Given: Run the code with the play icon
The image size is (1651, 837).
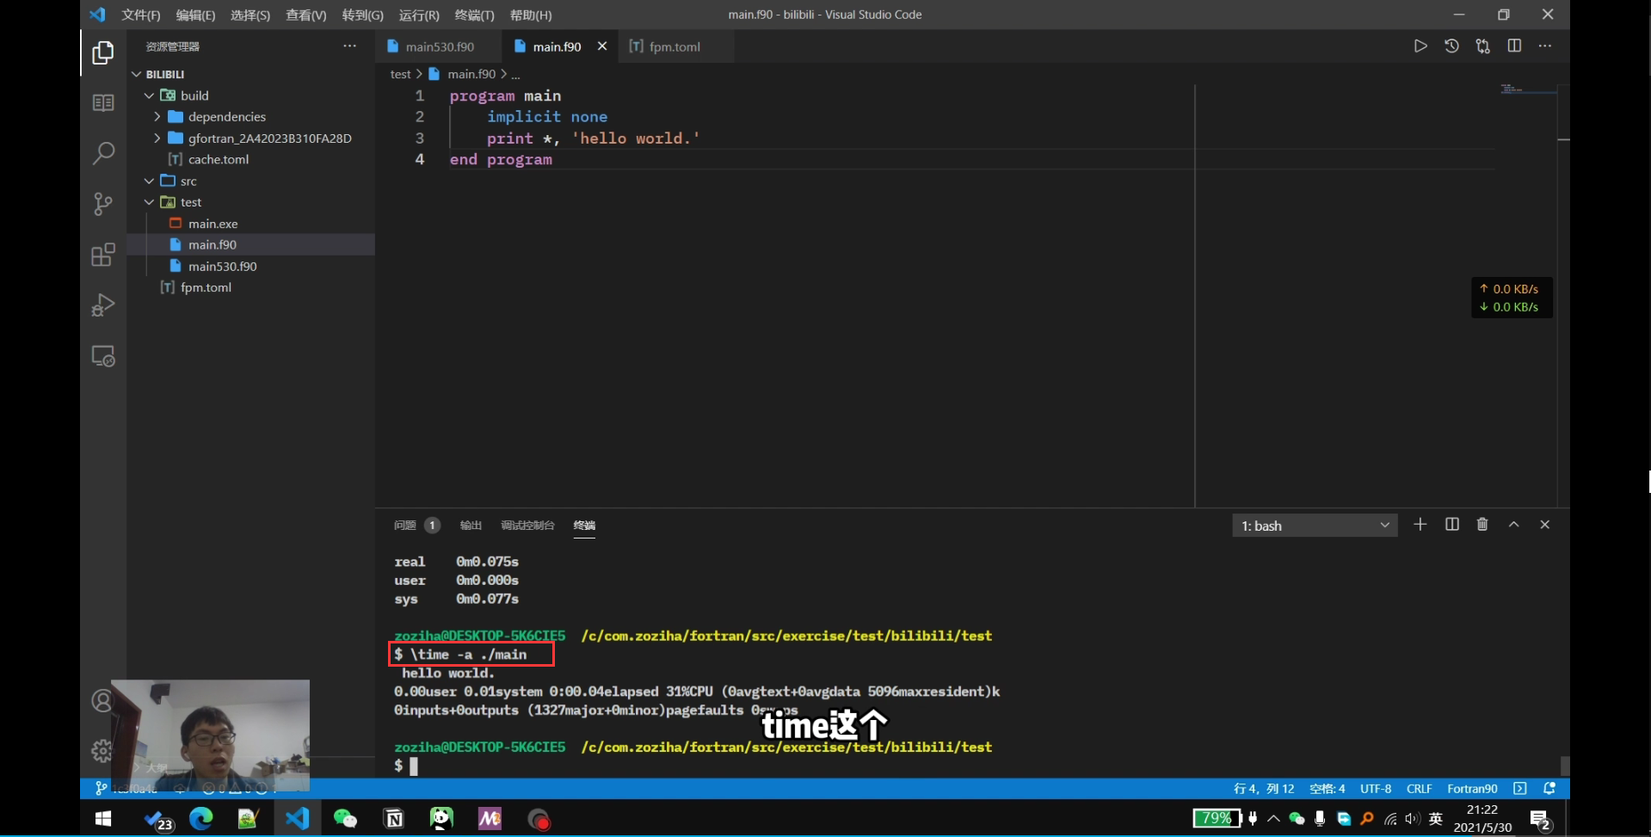Looking at the screenshot, I should [1420, 46].
